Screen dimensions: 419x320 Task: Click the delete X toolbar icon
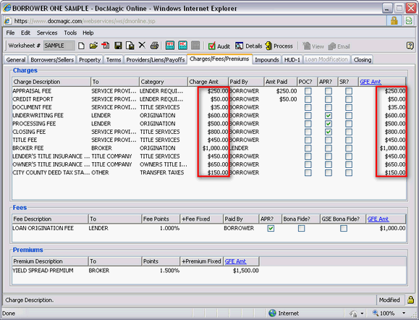pos(142,46)
